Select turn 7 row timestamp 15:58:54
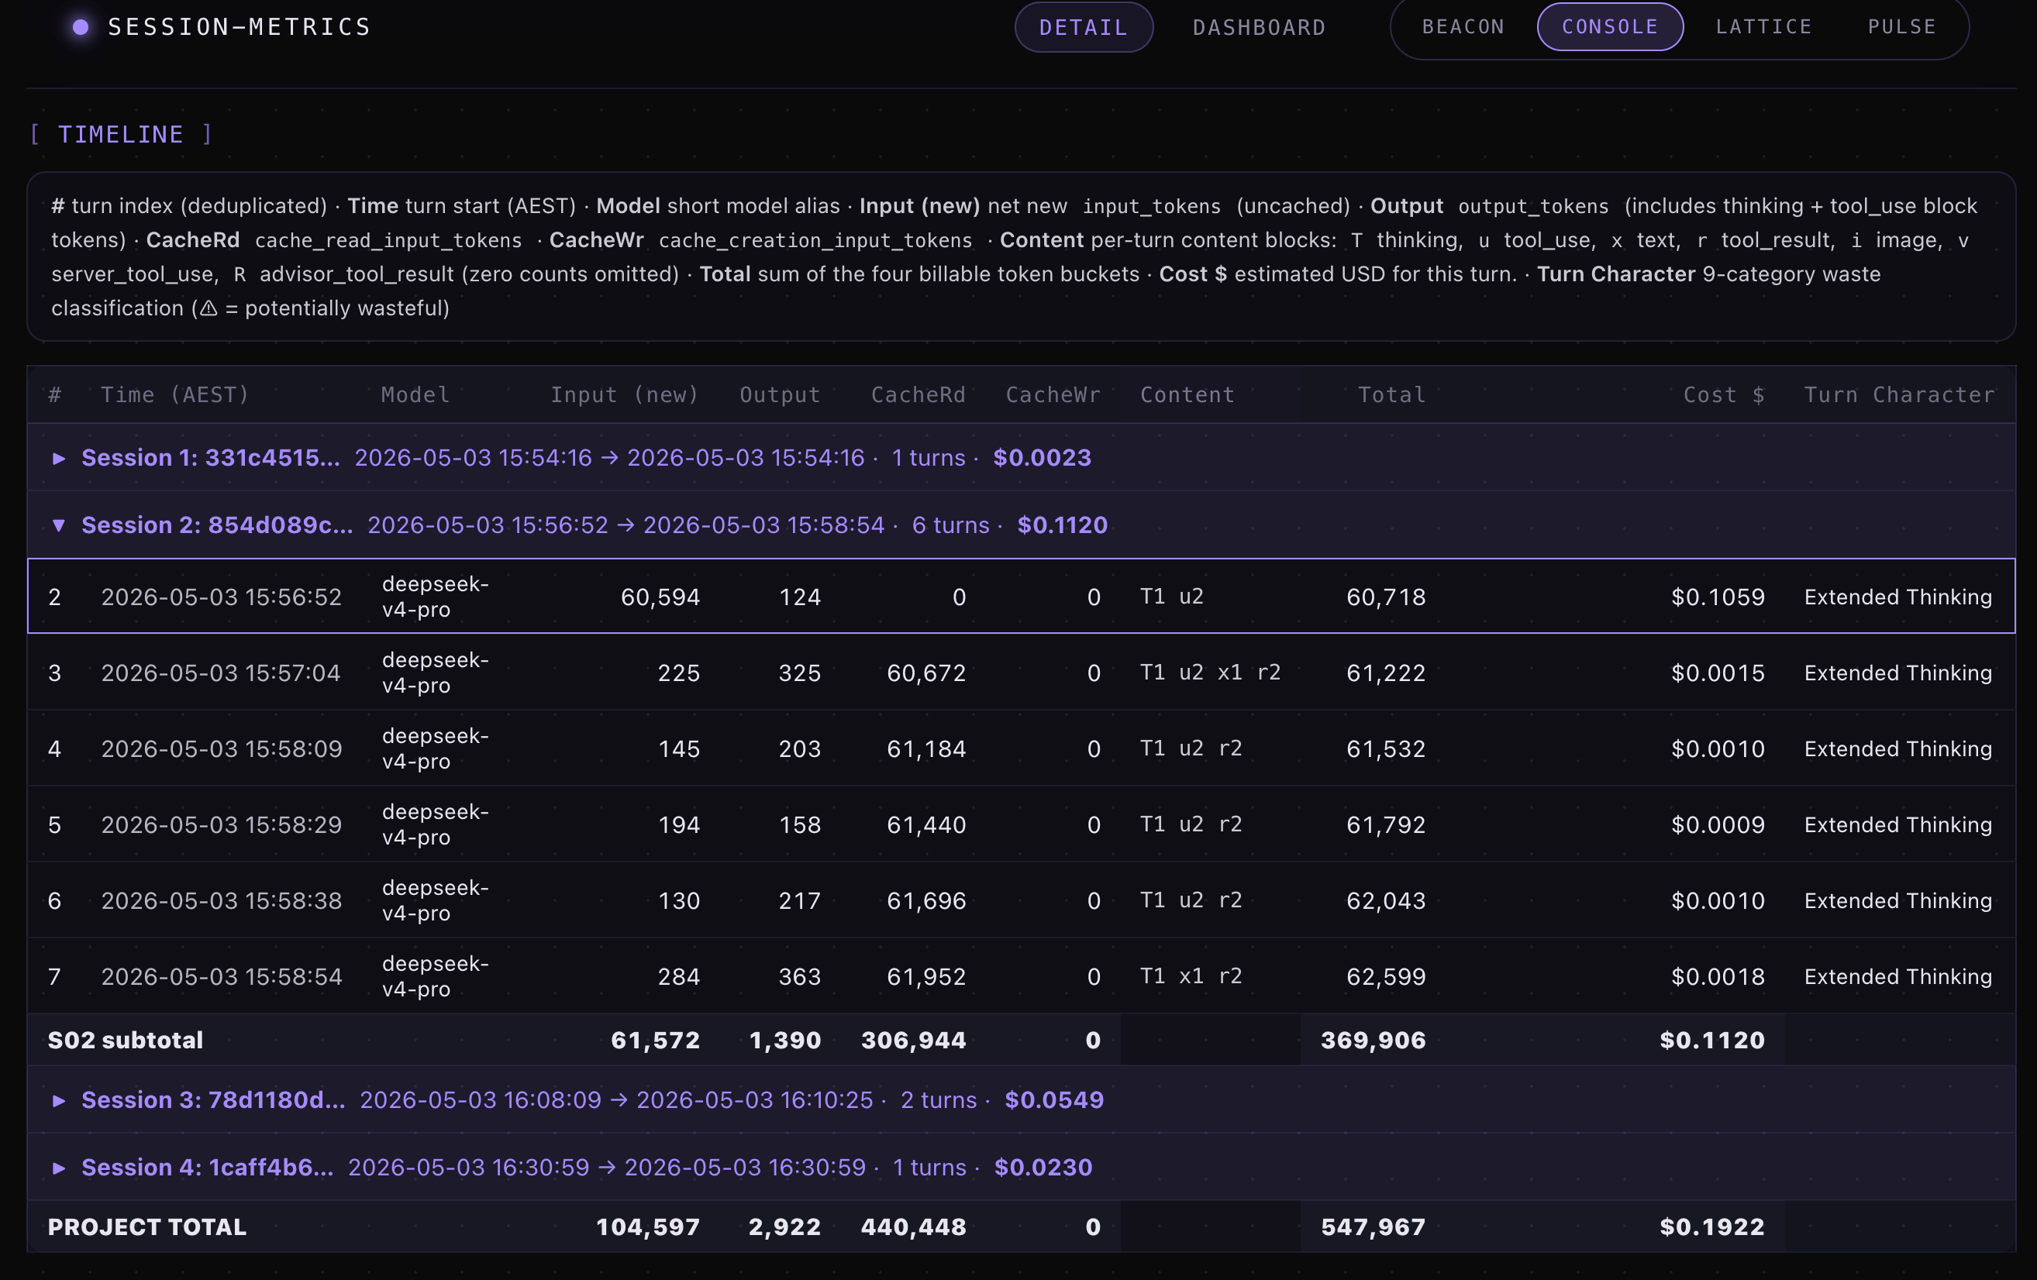The image size is (2037, 1280). [222, 978]
